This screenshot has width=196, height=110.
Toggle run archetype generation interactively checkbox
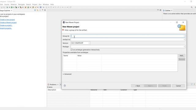(71, 50)
